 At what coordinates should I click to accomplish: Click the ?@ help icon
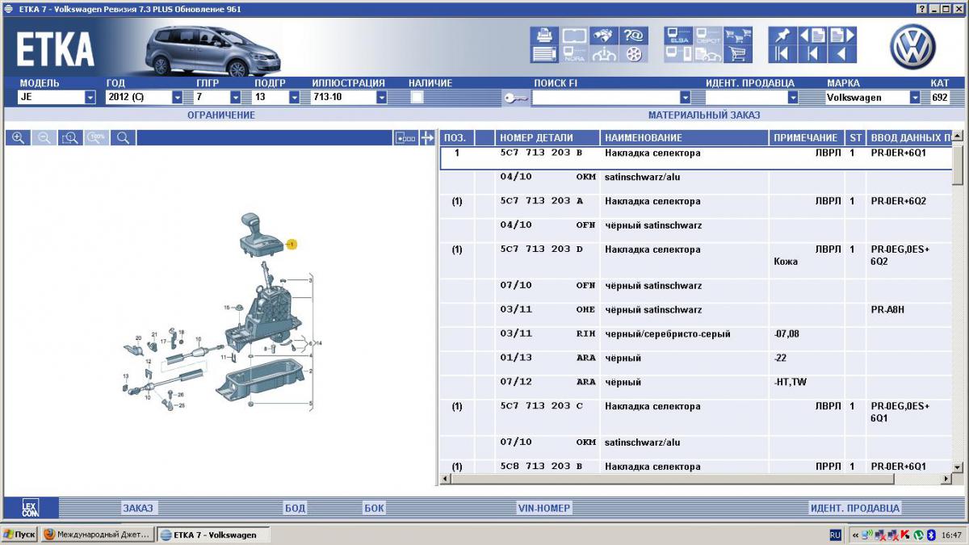[634, 36]
